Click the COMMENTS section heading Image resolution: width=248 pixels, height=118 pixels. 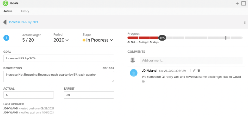(x=136, y=52)
